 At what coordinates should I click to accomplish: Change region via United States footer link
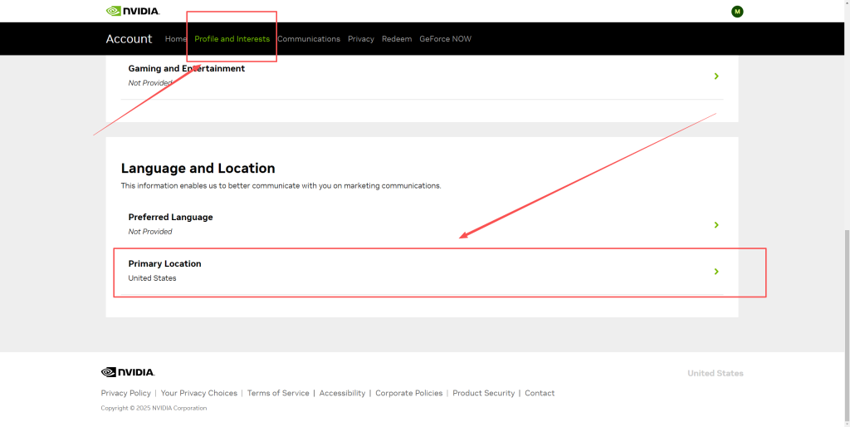pyautogui.click(x=715, y=373)
